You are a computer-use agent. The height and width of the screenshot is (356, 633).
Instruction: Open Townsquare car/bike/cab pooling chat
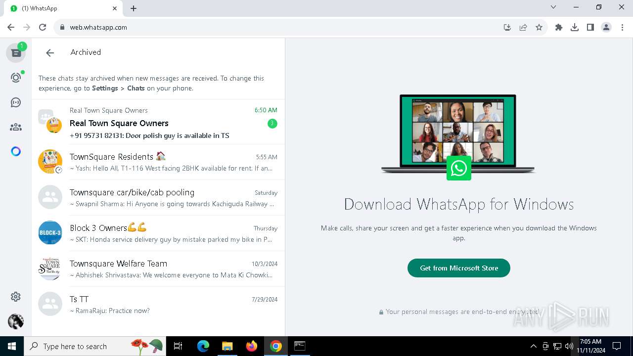click(x=158, y=198)
